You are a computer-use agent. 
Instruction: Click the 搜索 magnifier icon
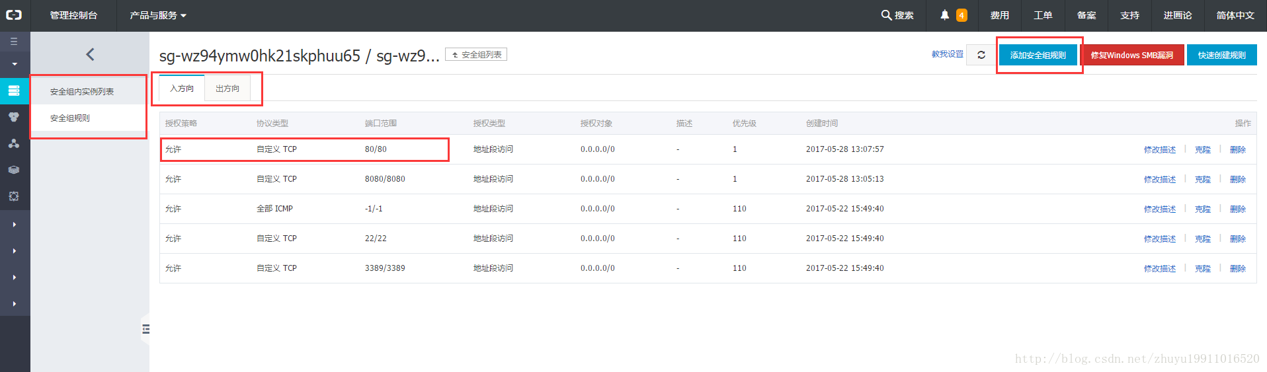point(886,15)
